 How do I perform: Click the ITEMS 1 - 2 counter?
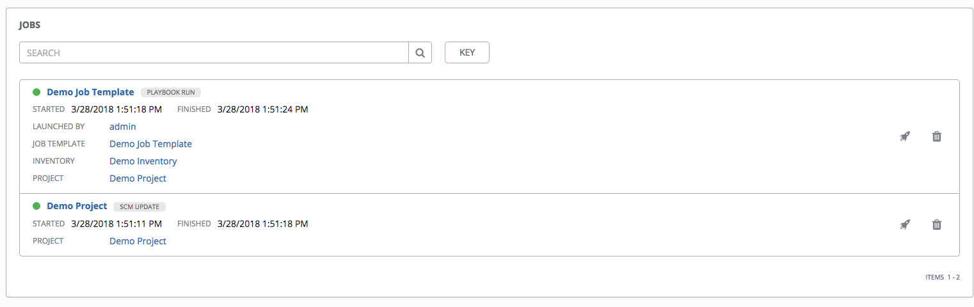click(x=943, y=277)
